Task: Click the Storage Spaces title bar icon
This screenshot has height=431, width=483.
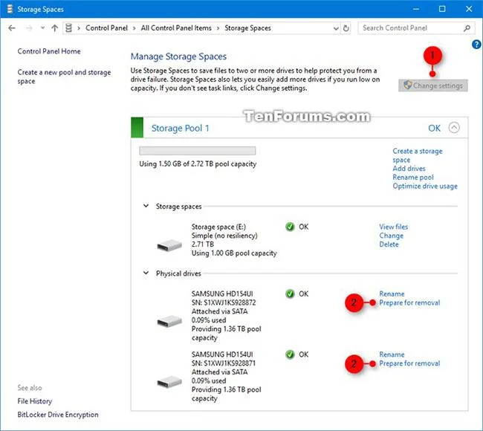Action: click(10, 9)
